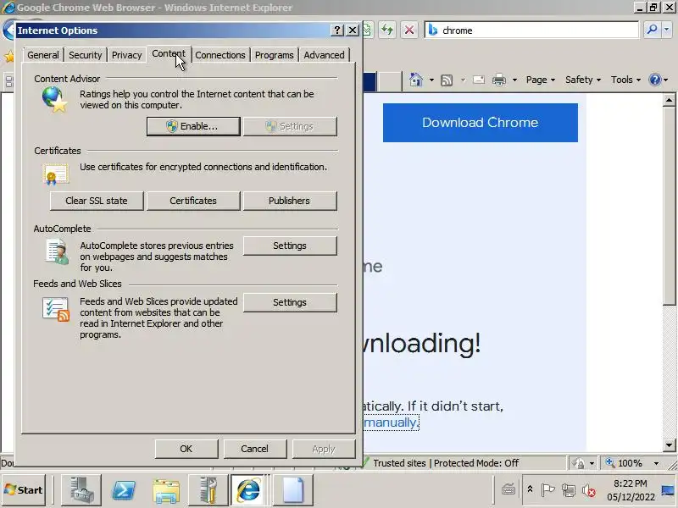Click the privacy lock icon in status bar
The height and width of the screenshot is (508, 678).
tap(579, 463)
